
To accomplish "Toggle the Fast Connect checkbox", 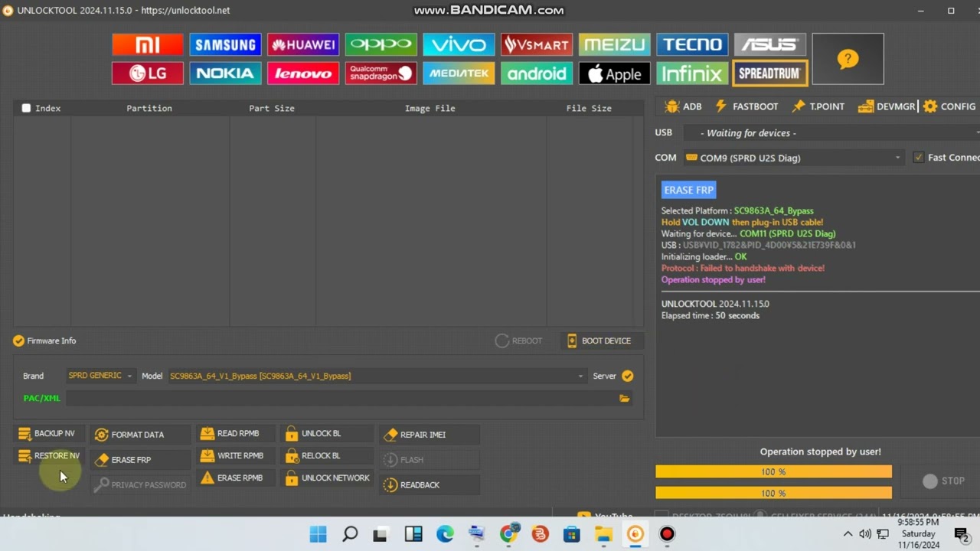I will pyautogui.click(x=919, y=158).
